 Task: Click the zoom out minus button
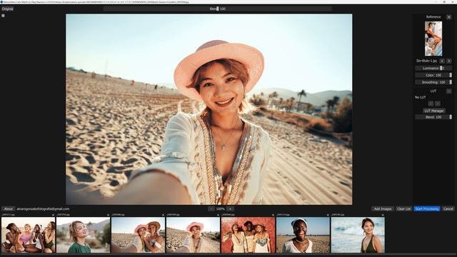pos(211,209)
